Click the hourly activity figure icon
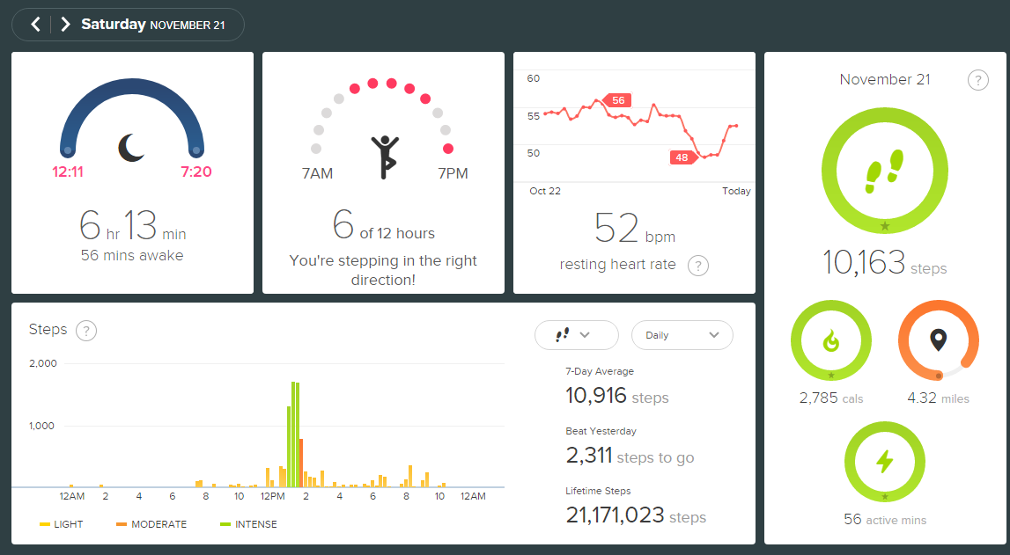 [384, 157]
